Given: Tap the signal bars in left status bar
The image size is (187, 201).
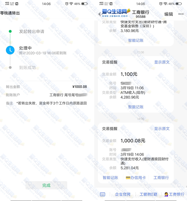Looking at the screenshot, I should pyautogui.click(x=7, y=3).
